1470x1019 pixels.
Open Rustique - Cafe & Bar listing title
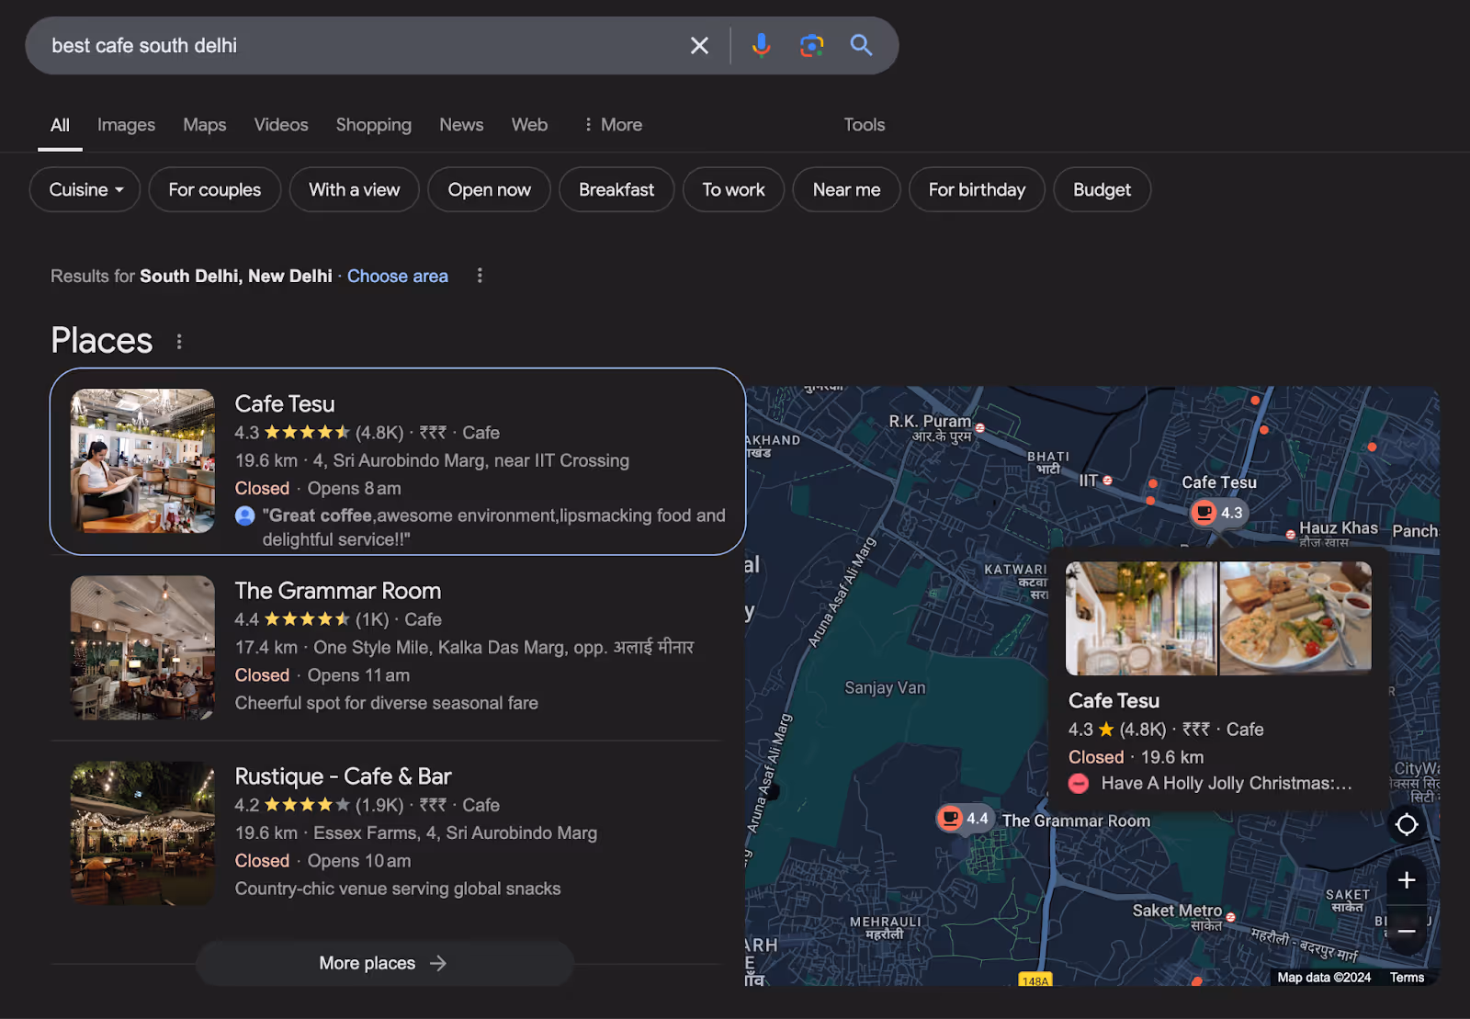(x=343, y=776)
